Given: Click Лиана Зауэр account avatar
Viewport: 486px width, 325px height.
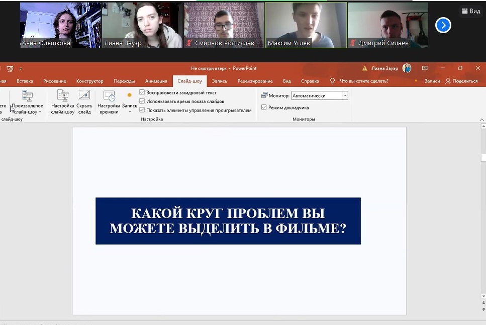Looking at the screenshot, I should pos(407,68).
